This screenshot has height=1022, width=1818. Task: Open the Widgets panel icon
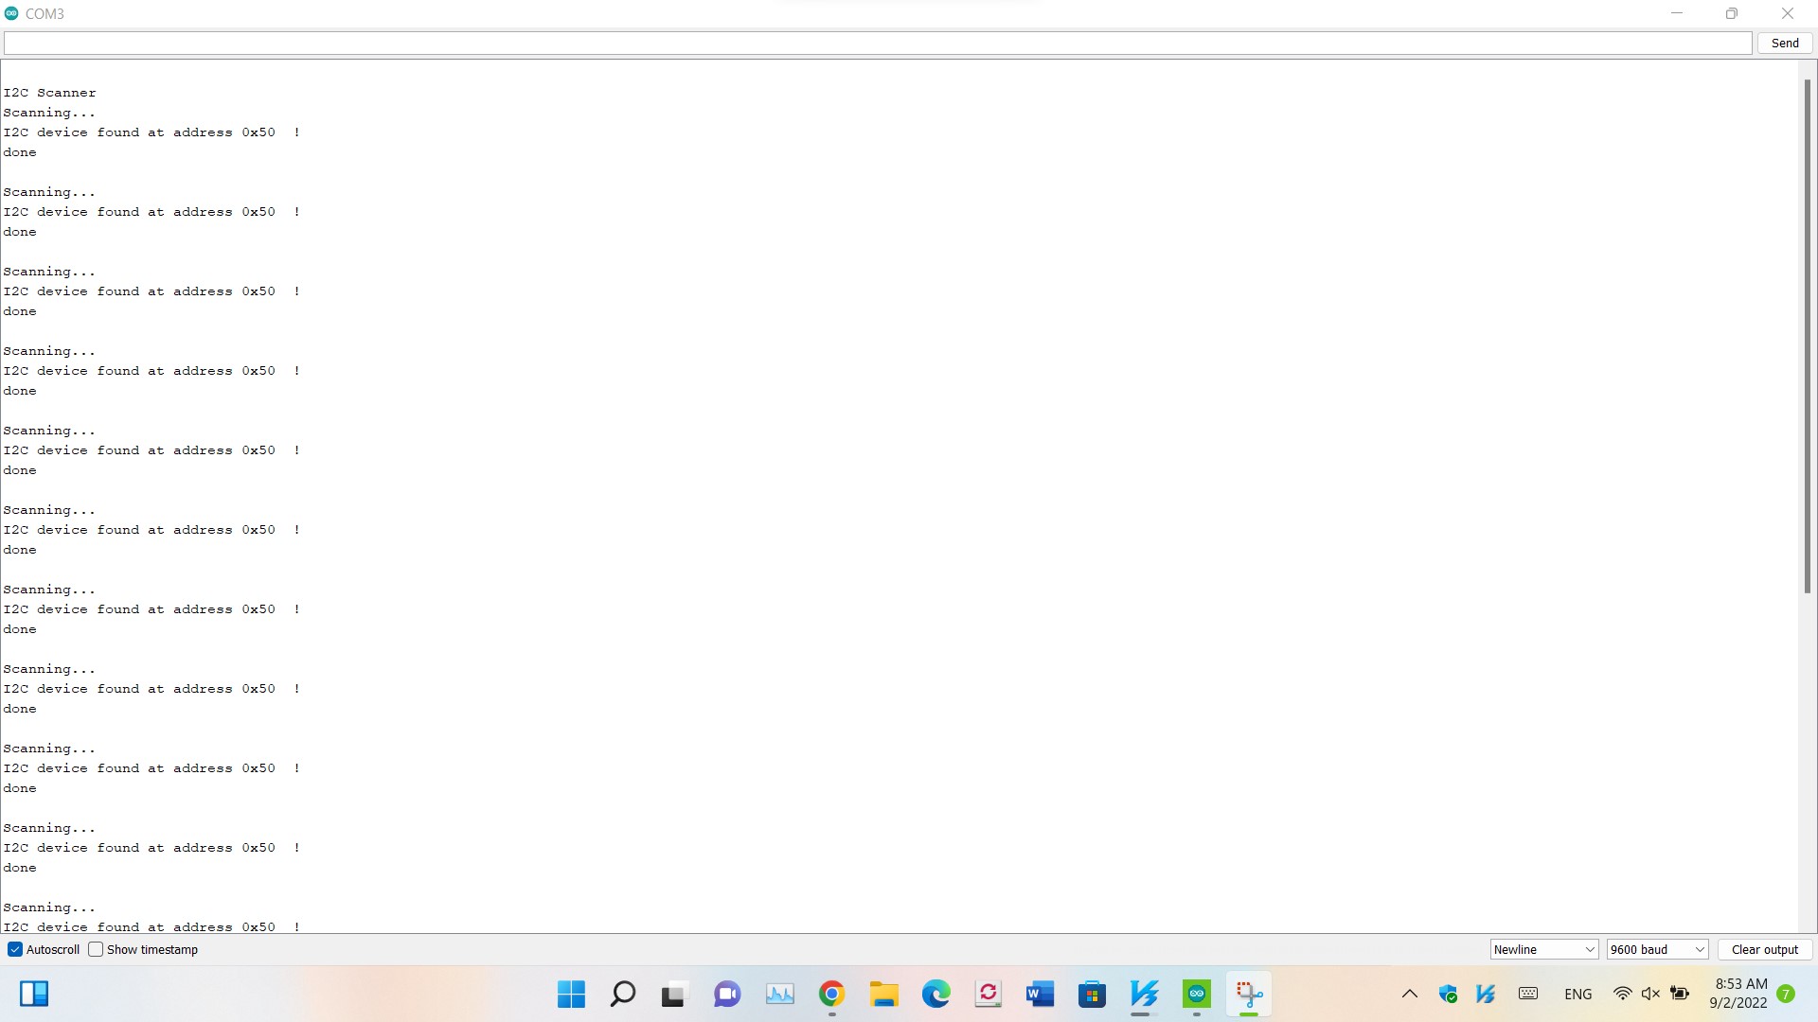pyautogui.click(x=34, y=994)
